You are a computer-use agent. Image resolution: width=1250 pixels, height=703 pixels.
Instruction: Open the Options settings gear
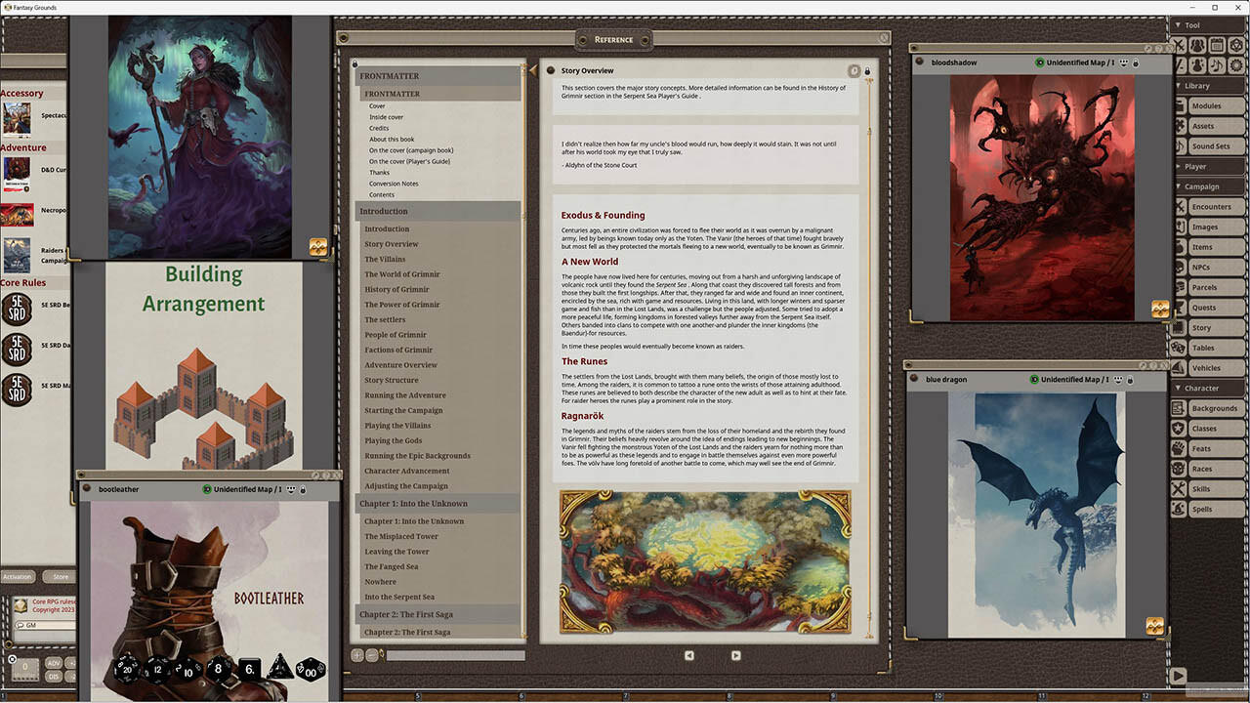pos(1236,64)
